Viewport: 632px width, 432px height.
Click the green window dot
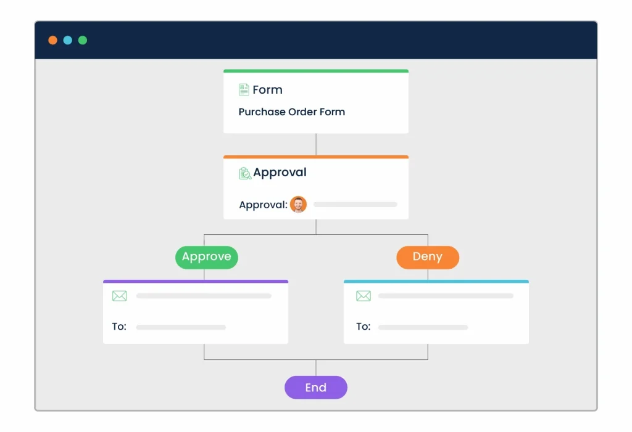pyautogui.click(x=83, y=41)
